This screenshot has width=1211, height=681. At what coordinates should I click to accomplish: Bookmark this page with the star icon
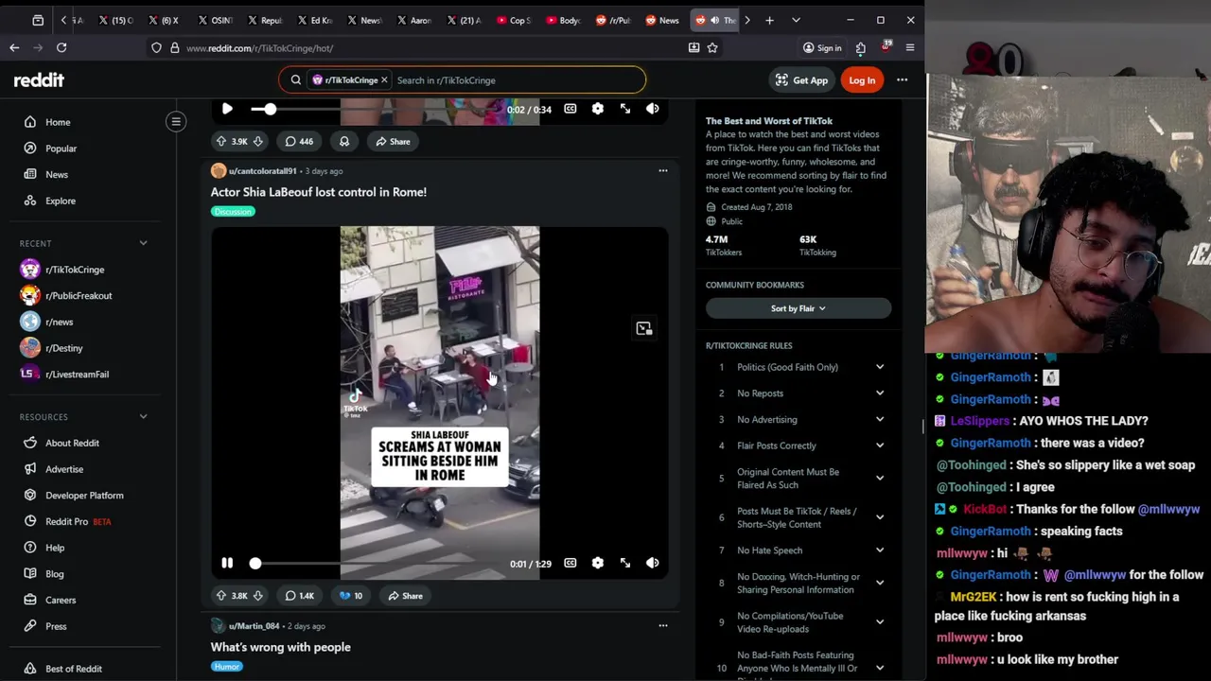pyautogui.click(x=712, y=47)
